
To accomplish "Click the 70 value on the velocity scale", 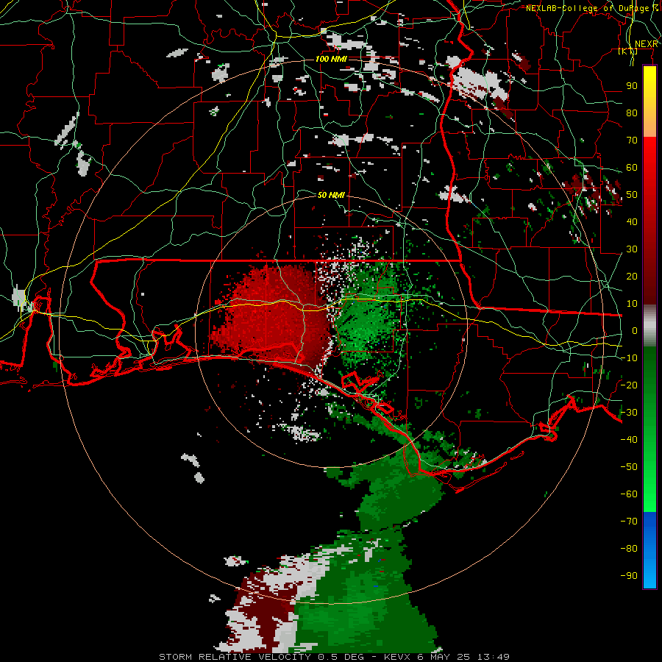I will click(x=632, y=140).
